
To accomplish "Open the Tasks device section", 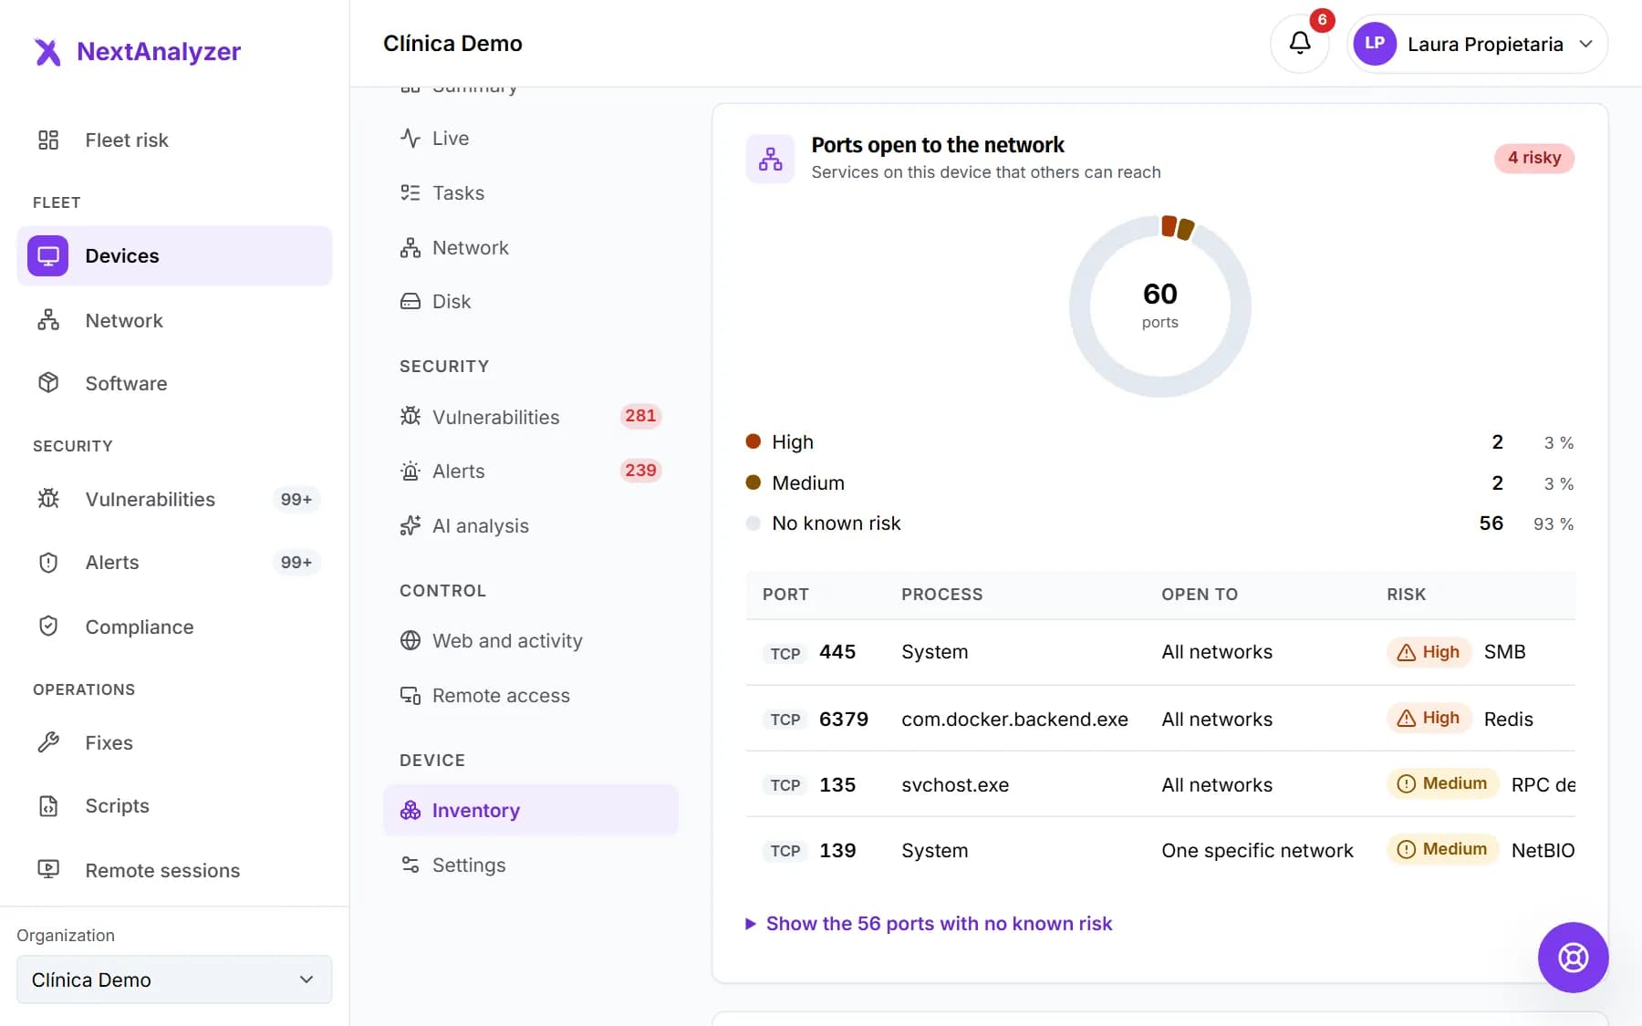I will [530, 193].
